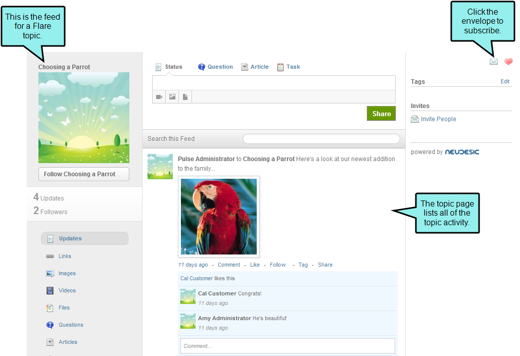Select the image attachment icon
This screenshot has width=520, height=356.
172,96
